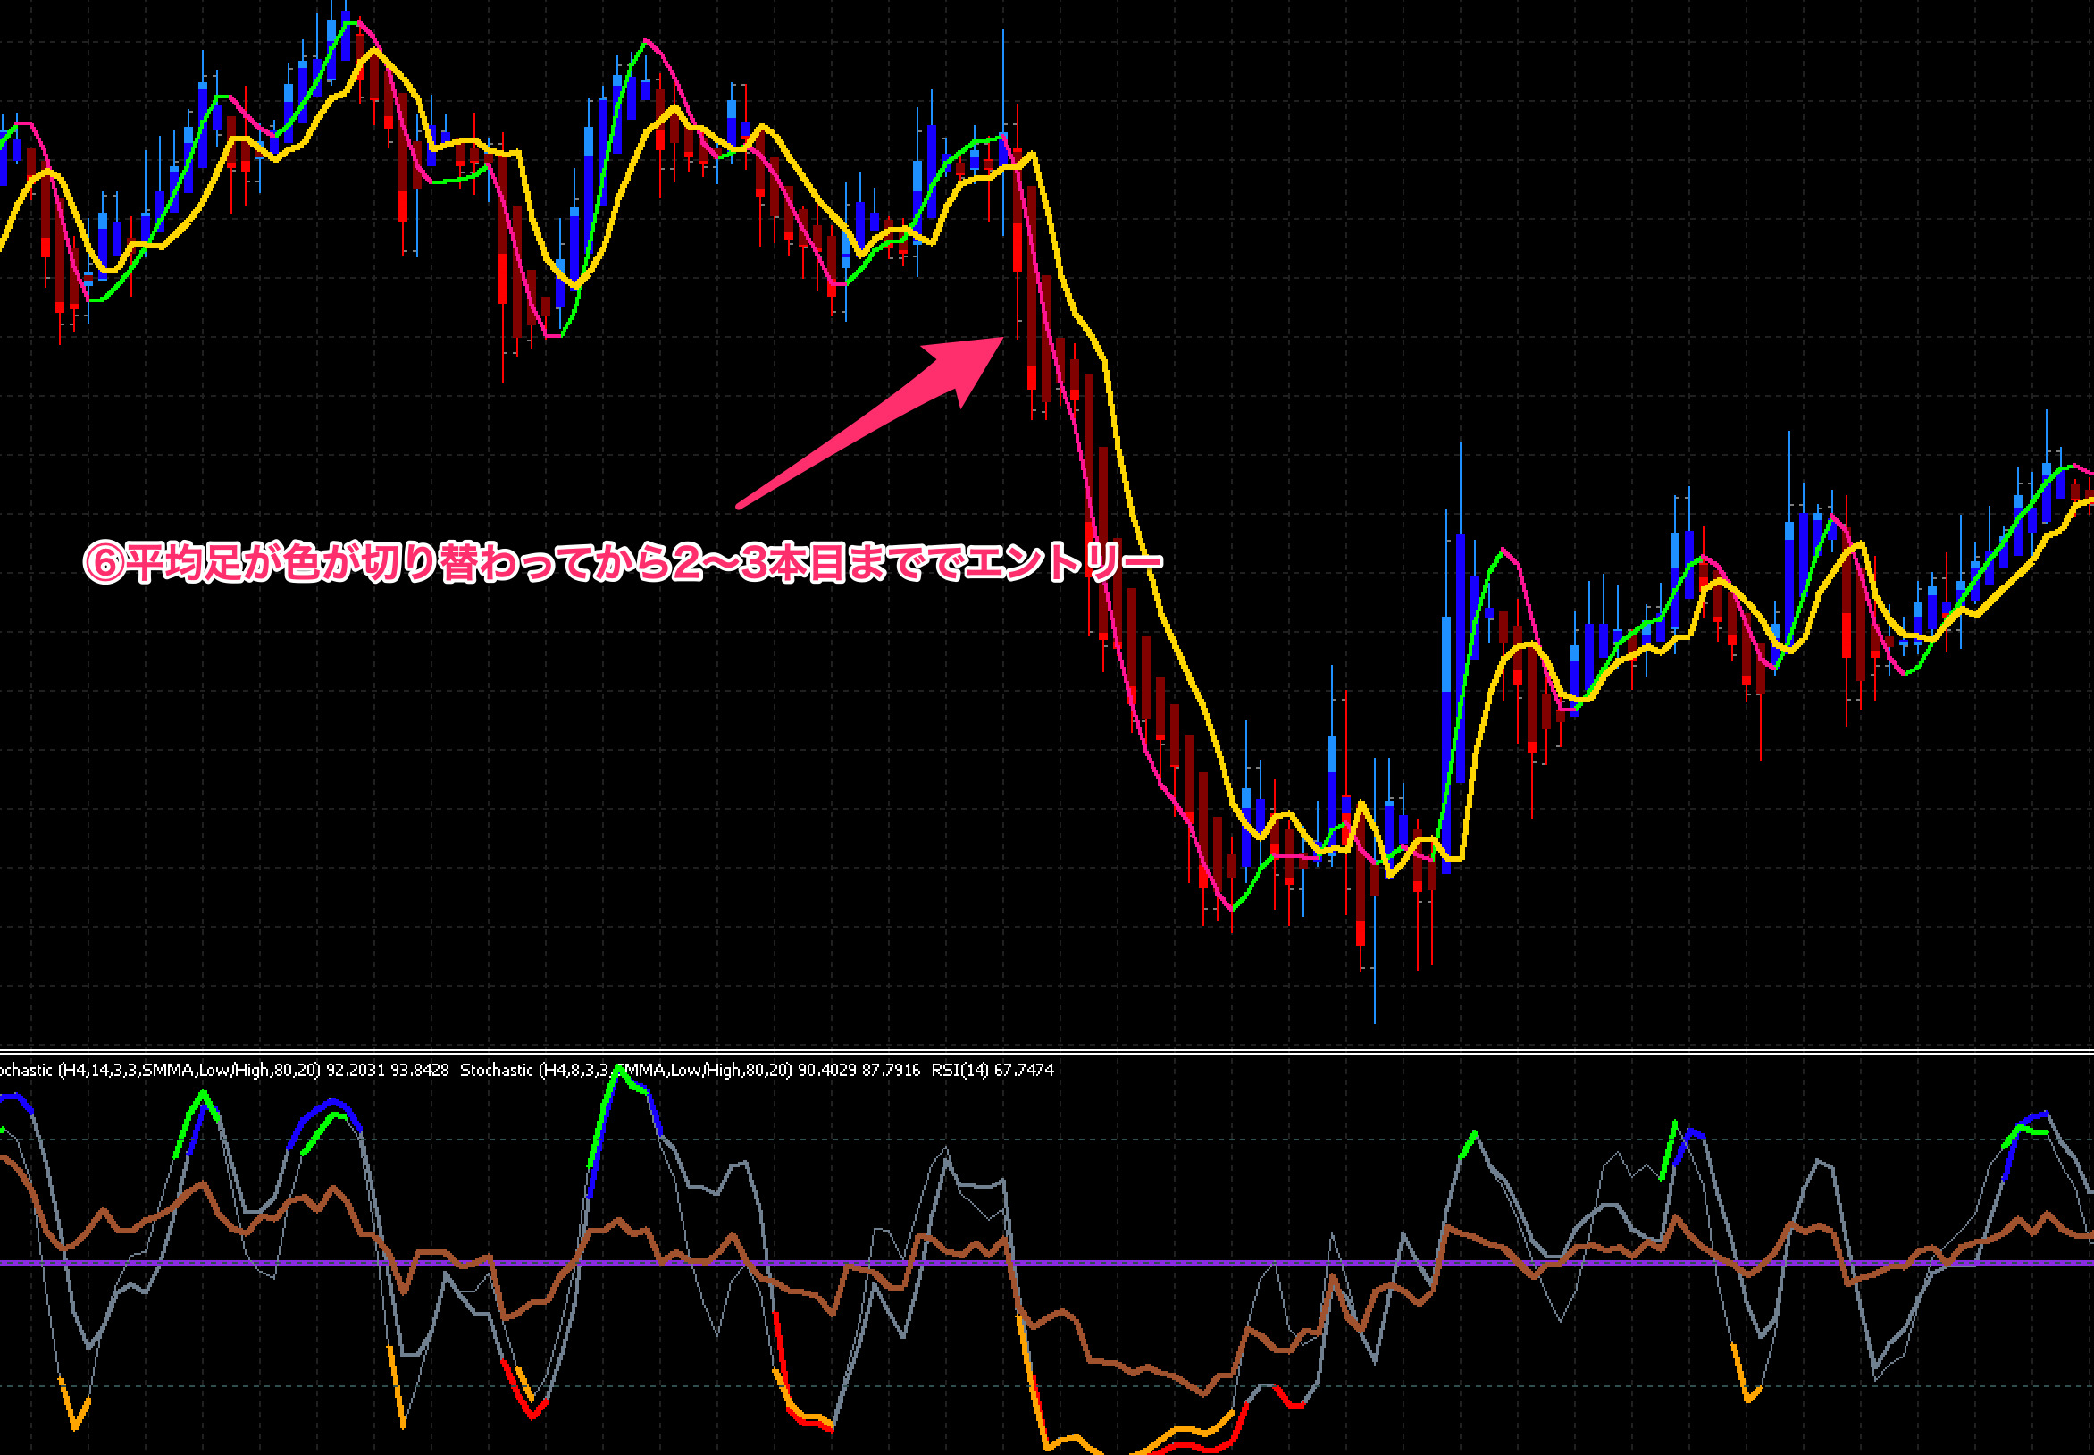Viewport: 2094px width, 1455px height.
Task: Select the purple horizontal level line
Action: (x=1047, y=1263)
